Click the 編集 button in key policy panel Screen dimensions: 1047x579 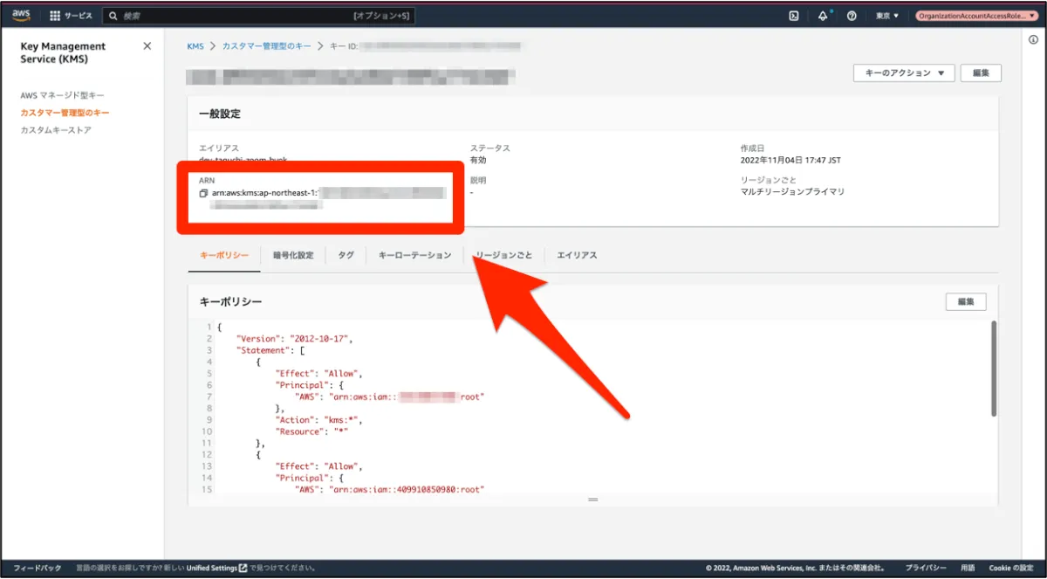(965, 301)
